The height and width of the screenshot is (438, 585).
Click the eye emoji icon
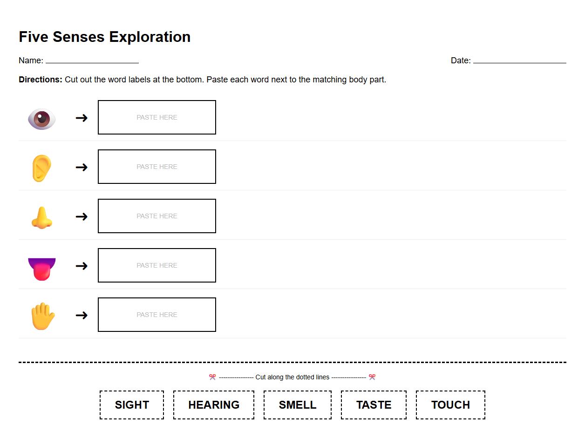[41, 118]
